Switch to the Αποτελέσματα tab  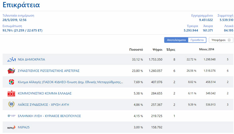coord(176,40)
